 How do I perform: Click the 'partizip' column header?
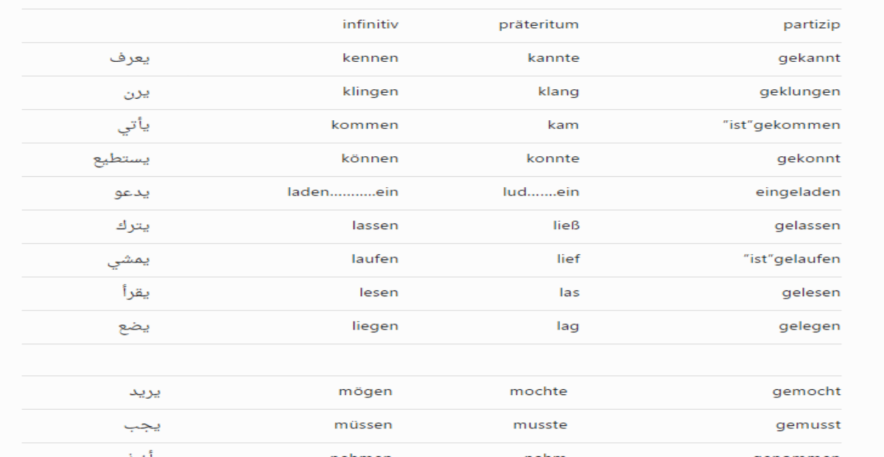pos(810,25)
